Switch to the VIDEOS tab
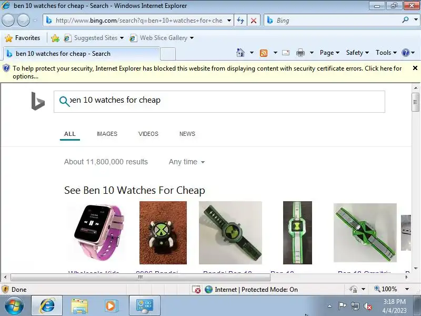This screenshot has width=421, height=316. [148, 134]
